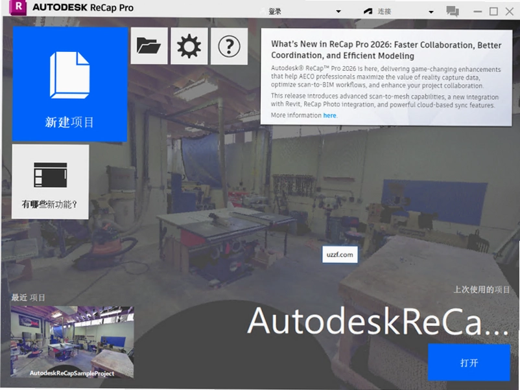Open settings via the gear icon
The image size is (520, 390).
(x=189, y=46)
